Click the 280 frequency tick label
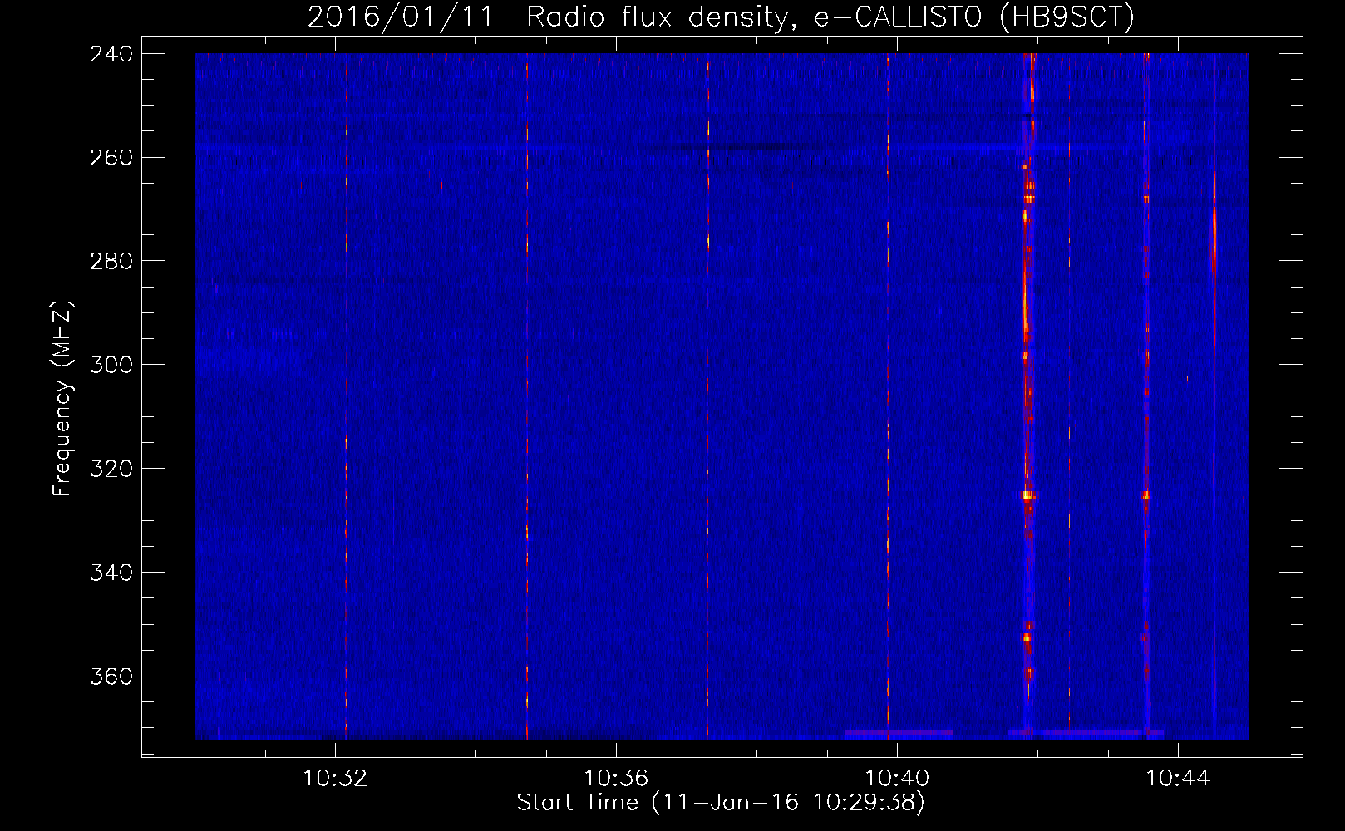Viewport: 1345px width, 831px height. (111, 261)
